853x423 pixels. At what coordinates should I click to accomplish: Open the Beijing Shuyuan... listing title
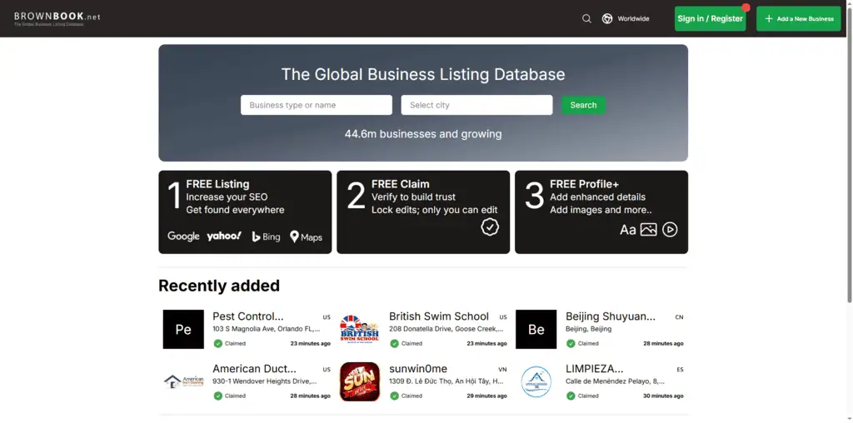click(x=611, y=316)
